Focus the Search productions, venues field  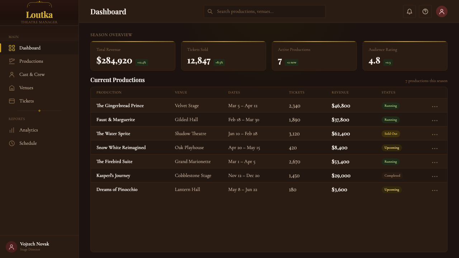(265, 11)
